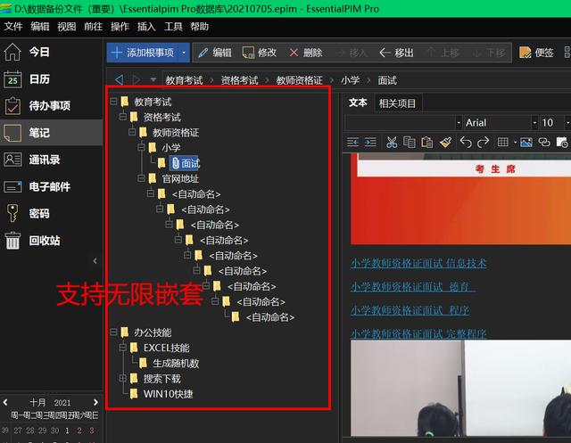571x443 pixels.
Task: Go to next month in mini calendar
Action: coord(95,402)
